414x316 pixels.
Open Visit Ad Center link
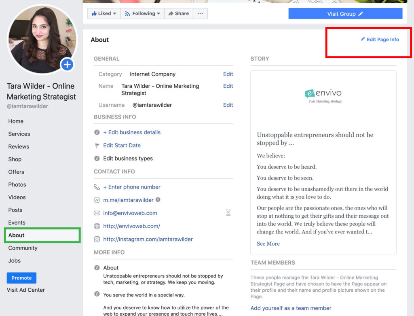pos(25,290)
